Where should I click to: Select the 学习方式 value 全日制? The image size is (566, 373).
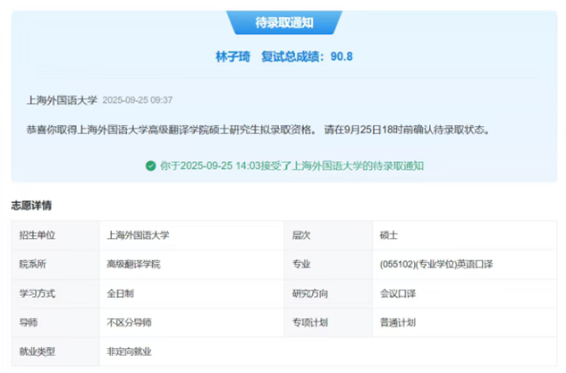121,293
